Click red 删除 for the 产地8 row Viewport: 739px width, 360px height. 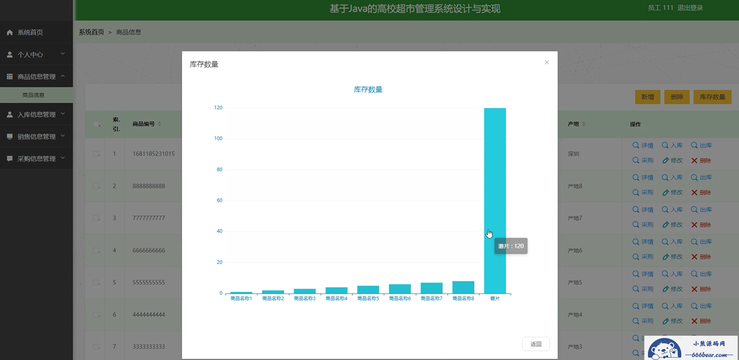click(x=701, y=193)
